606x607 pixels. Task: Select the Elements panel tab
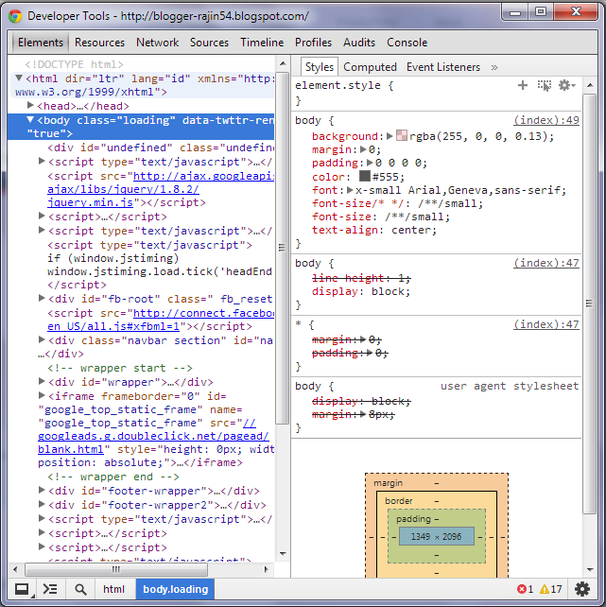coord(41,43)
